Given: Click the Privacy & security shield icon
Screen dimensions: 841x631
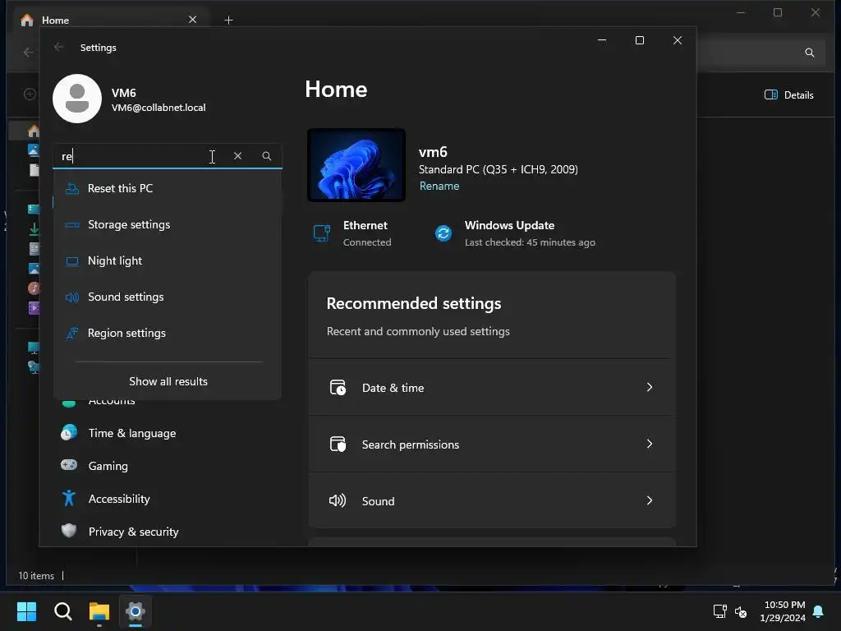Looking at the screenshot, I should 69,531.
